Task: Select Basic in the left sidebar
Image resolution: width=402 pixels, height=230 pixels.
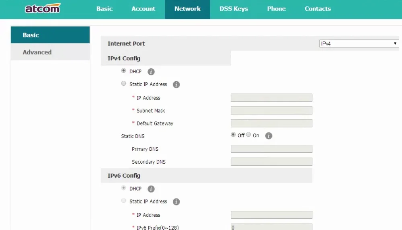Action: [50, 35]
